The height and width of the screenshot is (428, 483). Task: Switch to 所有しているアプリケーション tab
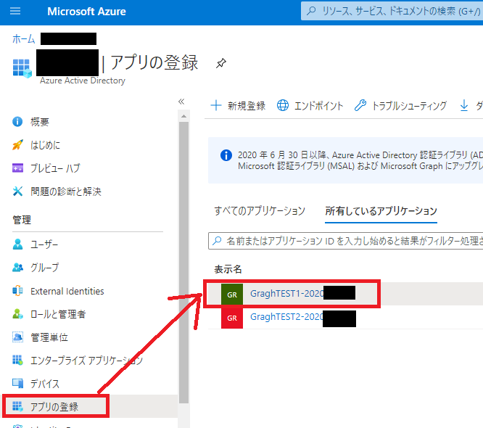click(x=381, y=211)
